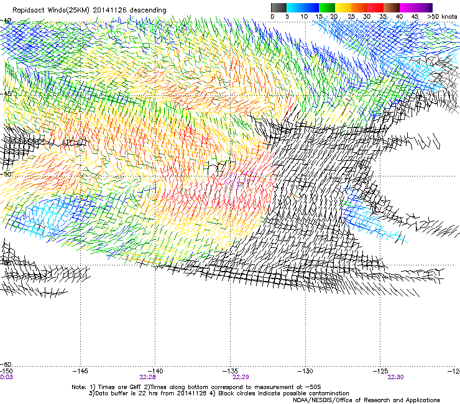Click the purple 22:30 time stamp
Image resolution: width=460 pixels, height=404 pixels.
pos(395,377)
